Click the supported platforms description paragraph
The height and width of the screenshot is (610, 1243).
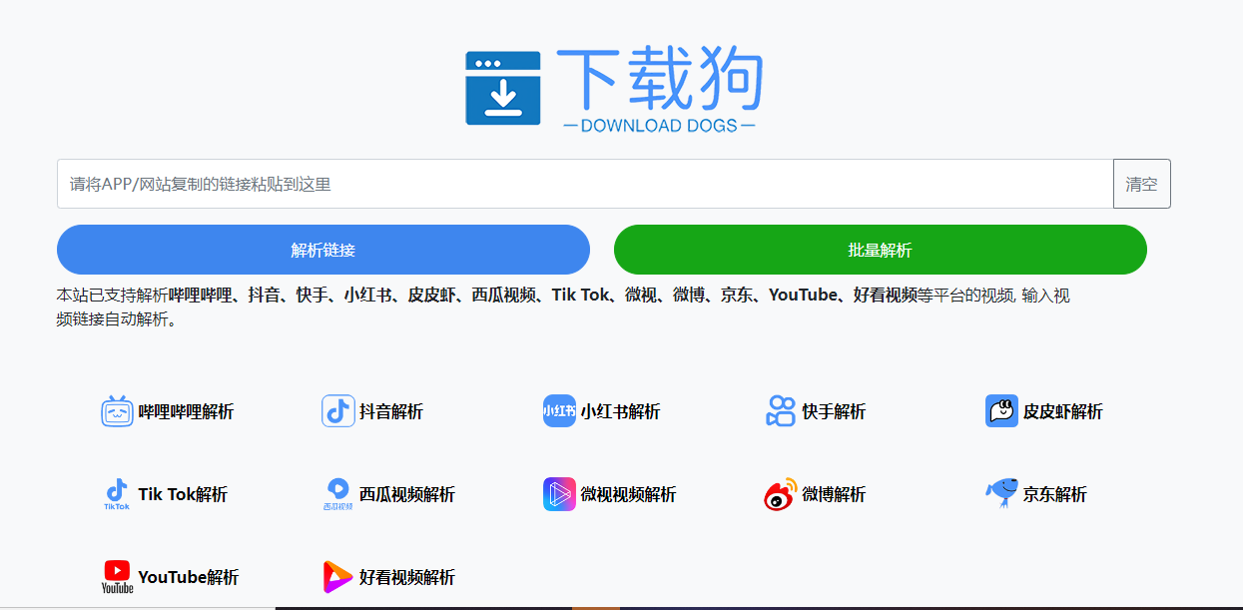563,307
